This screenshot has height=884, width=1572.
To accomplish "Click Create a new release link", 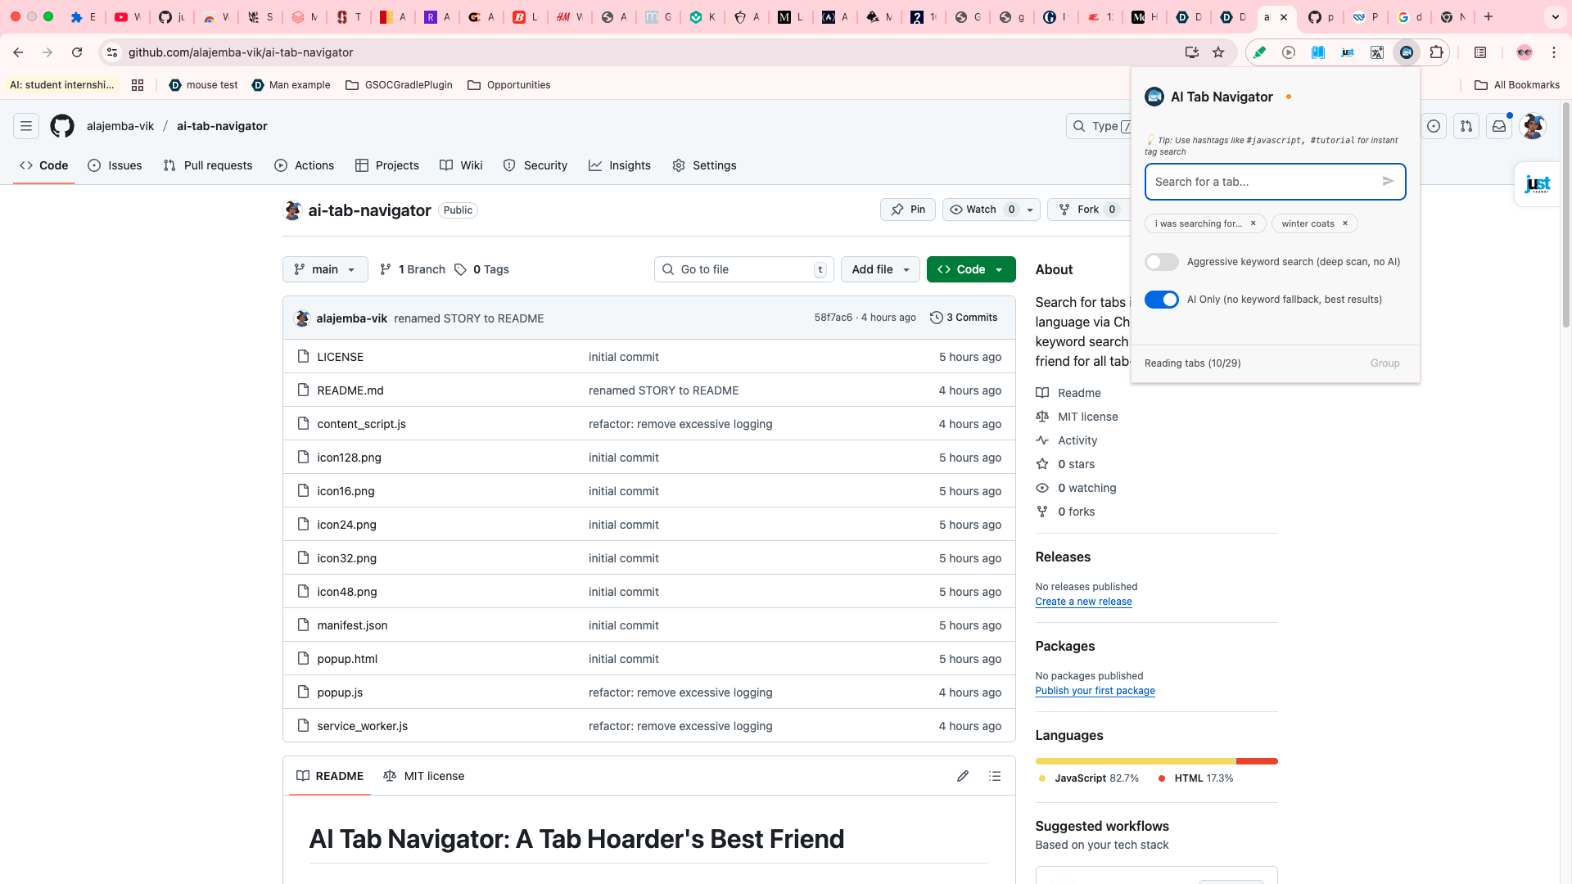I will click(1083, 602).
